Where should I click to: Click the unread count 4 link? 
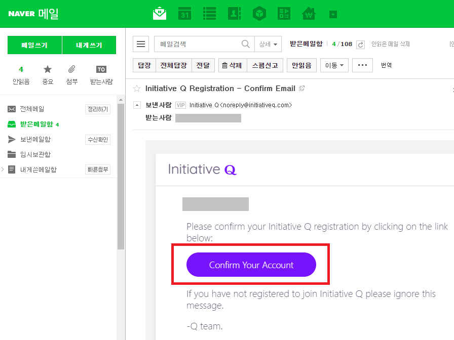coord(334,44)
